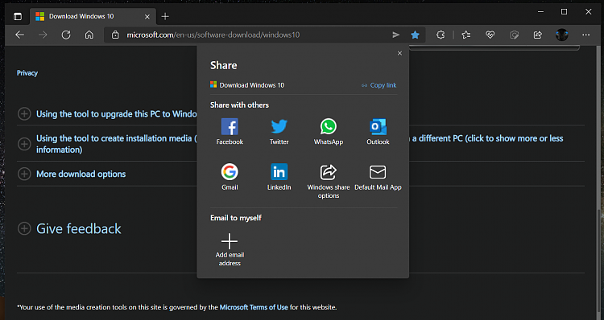This screenshot has width=604, height=320.
Task: Go forward to next page
Action: click(43, 35)
